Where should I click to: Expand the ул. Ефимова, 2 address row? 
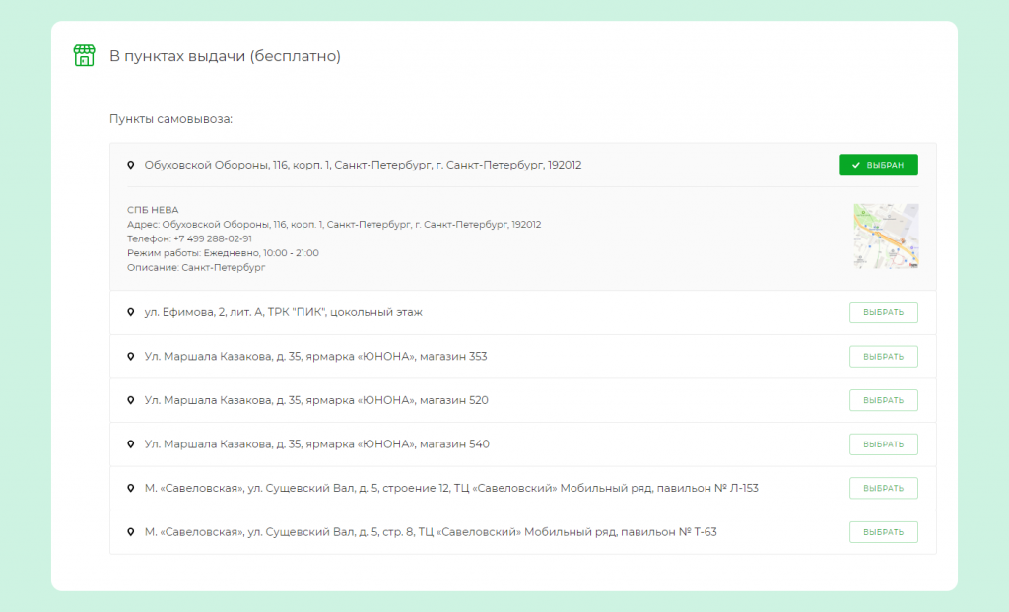[522, 312]
